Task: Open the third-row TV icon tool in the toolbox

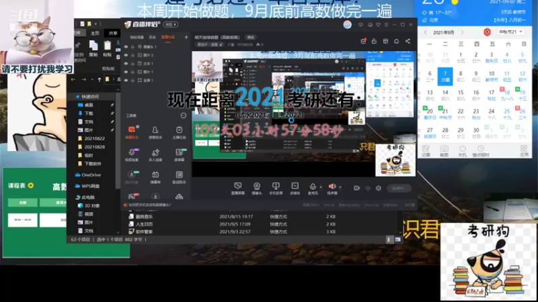Action: click(x=155, y=177)
